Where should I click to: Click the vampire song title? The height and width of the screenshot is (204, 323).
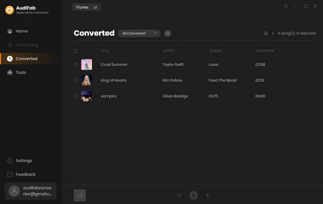point(108,96)
